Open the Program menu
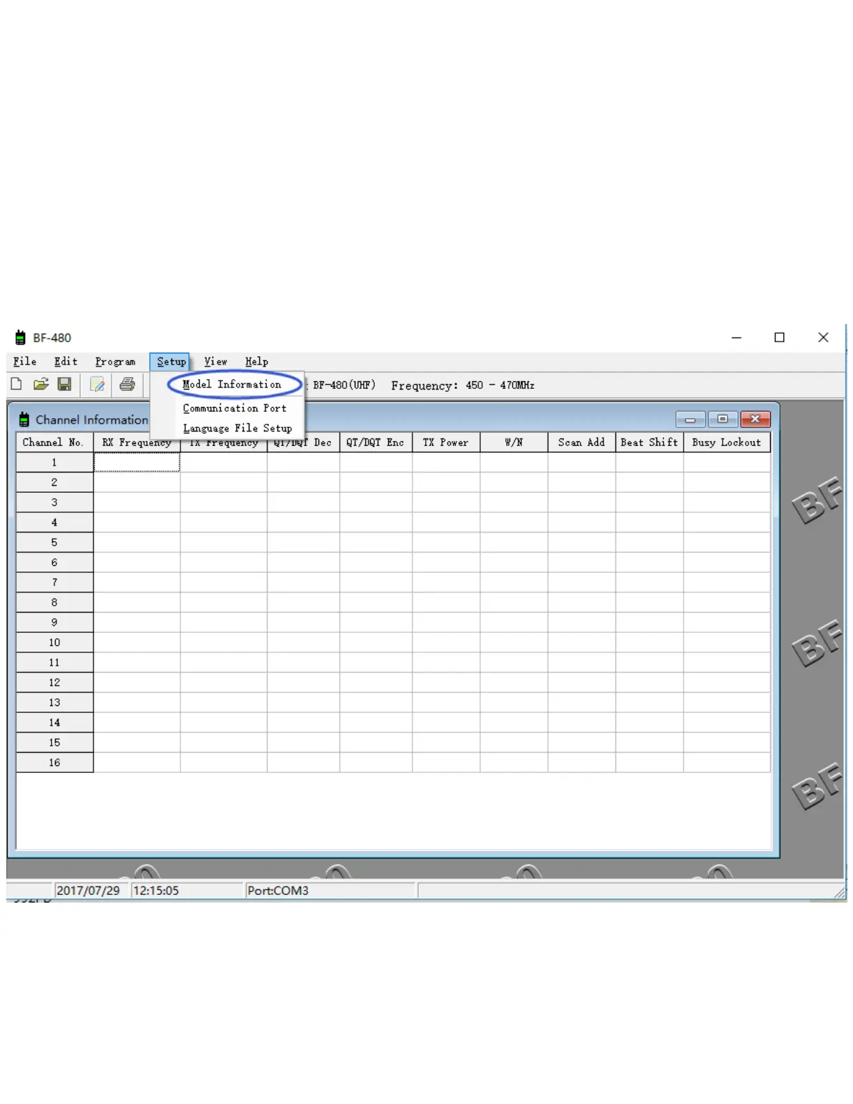Image resolution: width=853 pixels, height=1104 pixels. [x=115, y=361]
